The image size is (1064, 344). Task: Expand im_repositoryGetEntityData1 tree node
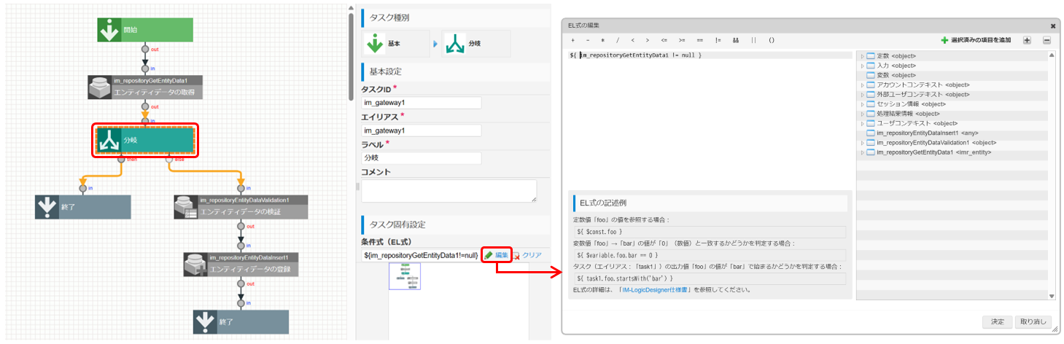862,152
